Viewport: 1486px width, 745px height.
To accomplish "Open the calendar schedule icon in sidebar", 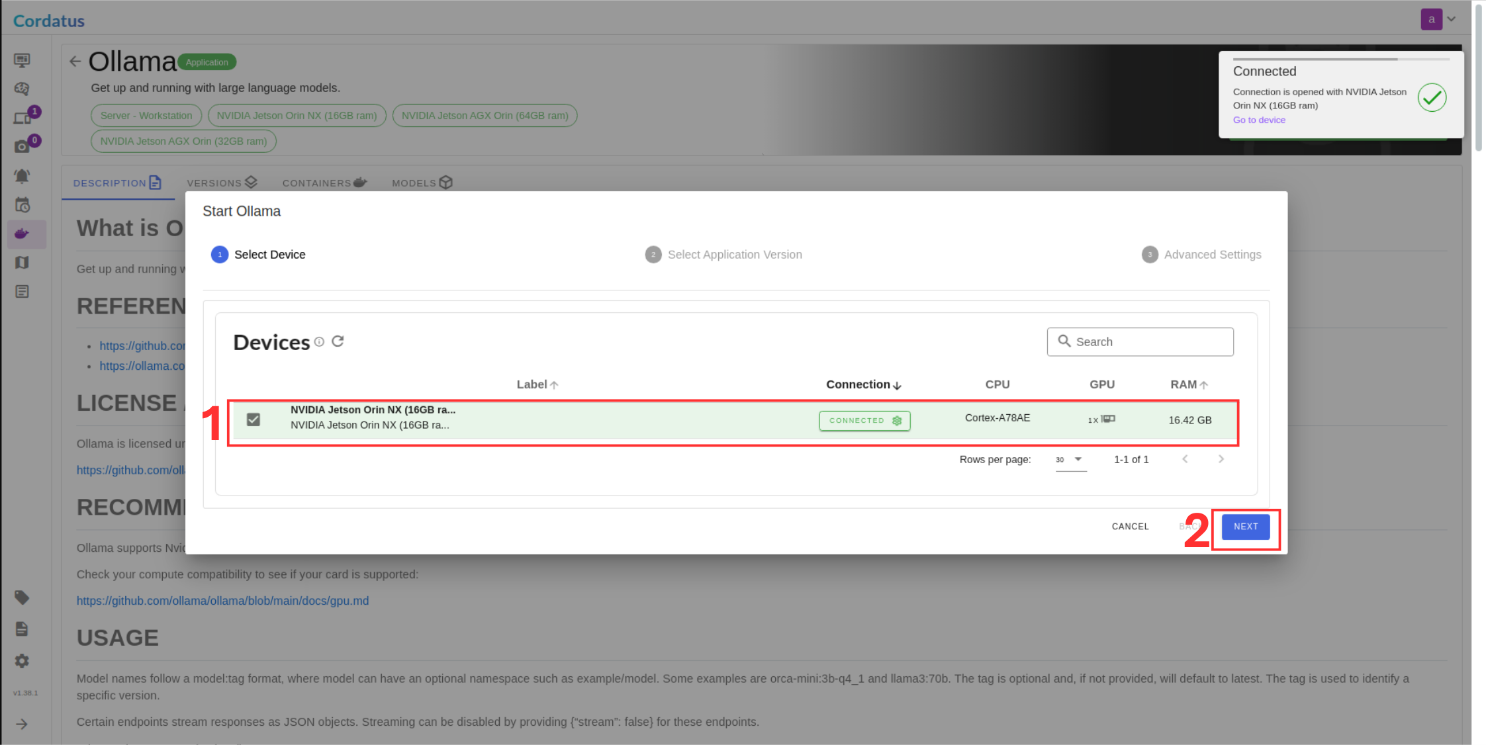I will click(x=22, y=205).
